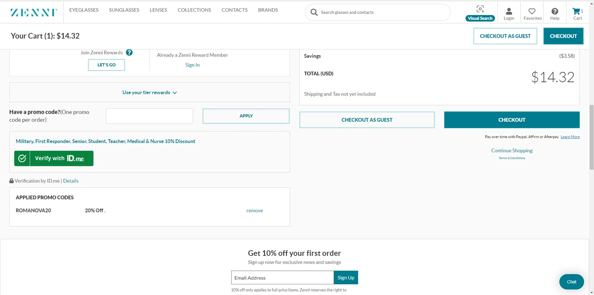Viewport: 594px width, 295px height.
Task: Click '20% Off' promo description
Action: [x=95, y=211]
